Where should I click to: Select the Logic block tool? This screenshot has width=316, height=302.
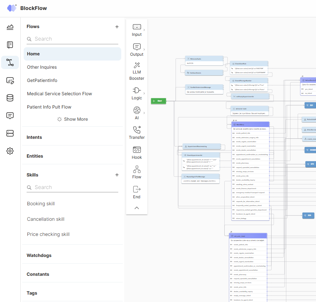click(137, 93)
